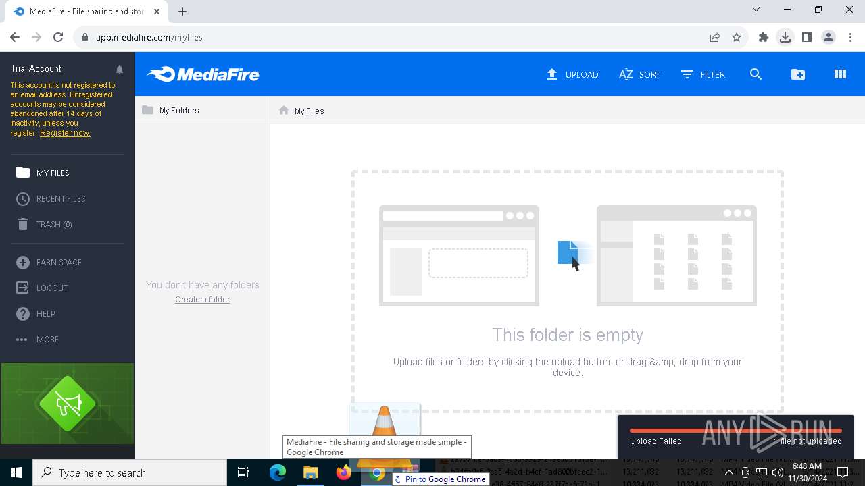This screenshot has width=865, height=486.
Task: Show hidden tray icons chevron
Action: pyautogui.click(x=728, y=473)
